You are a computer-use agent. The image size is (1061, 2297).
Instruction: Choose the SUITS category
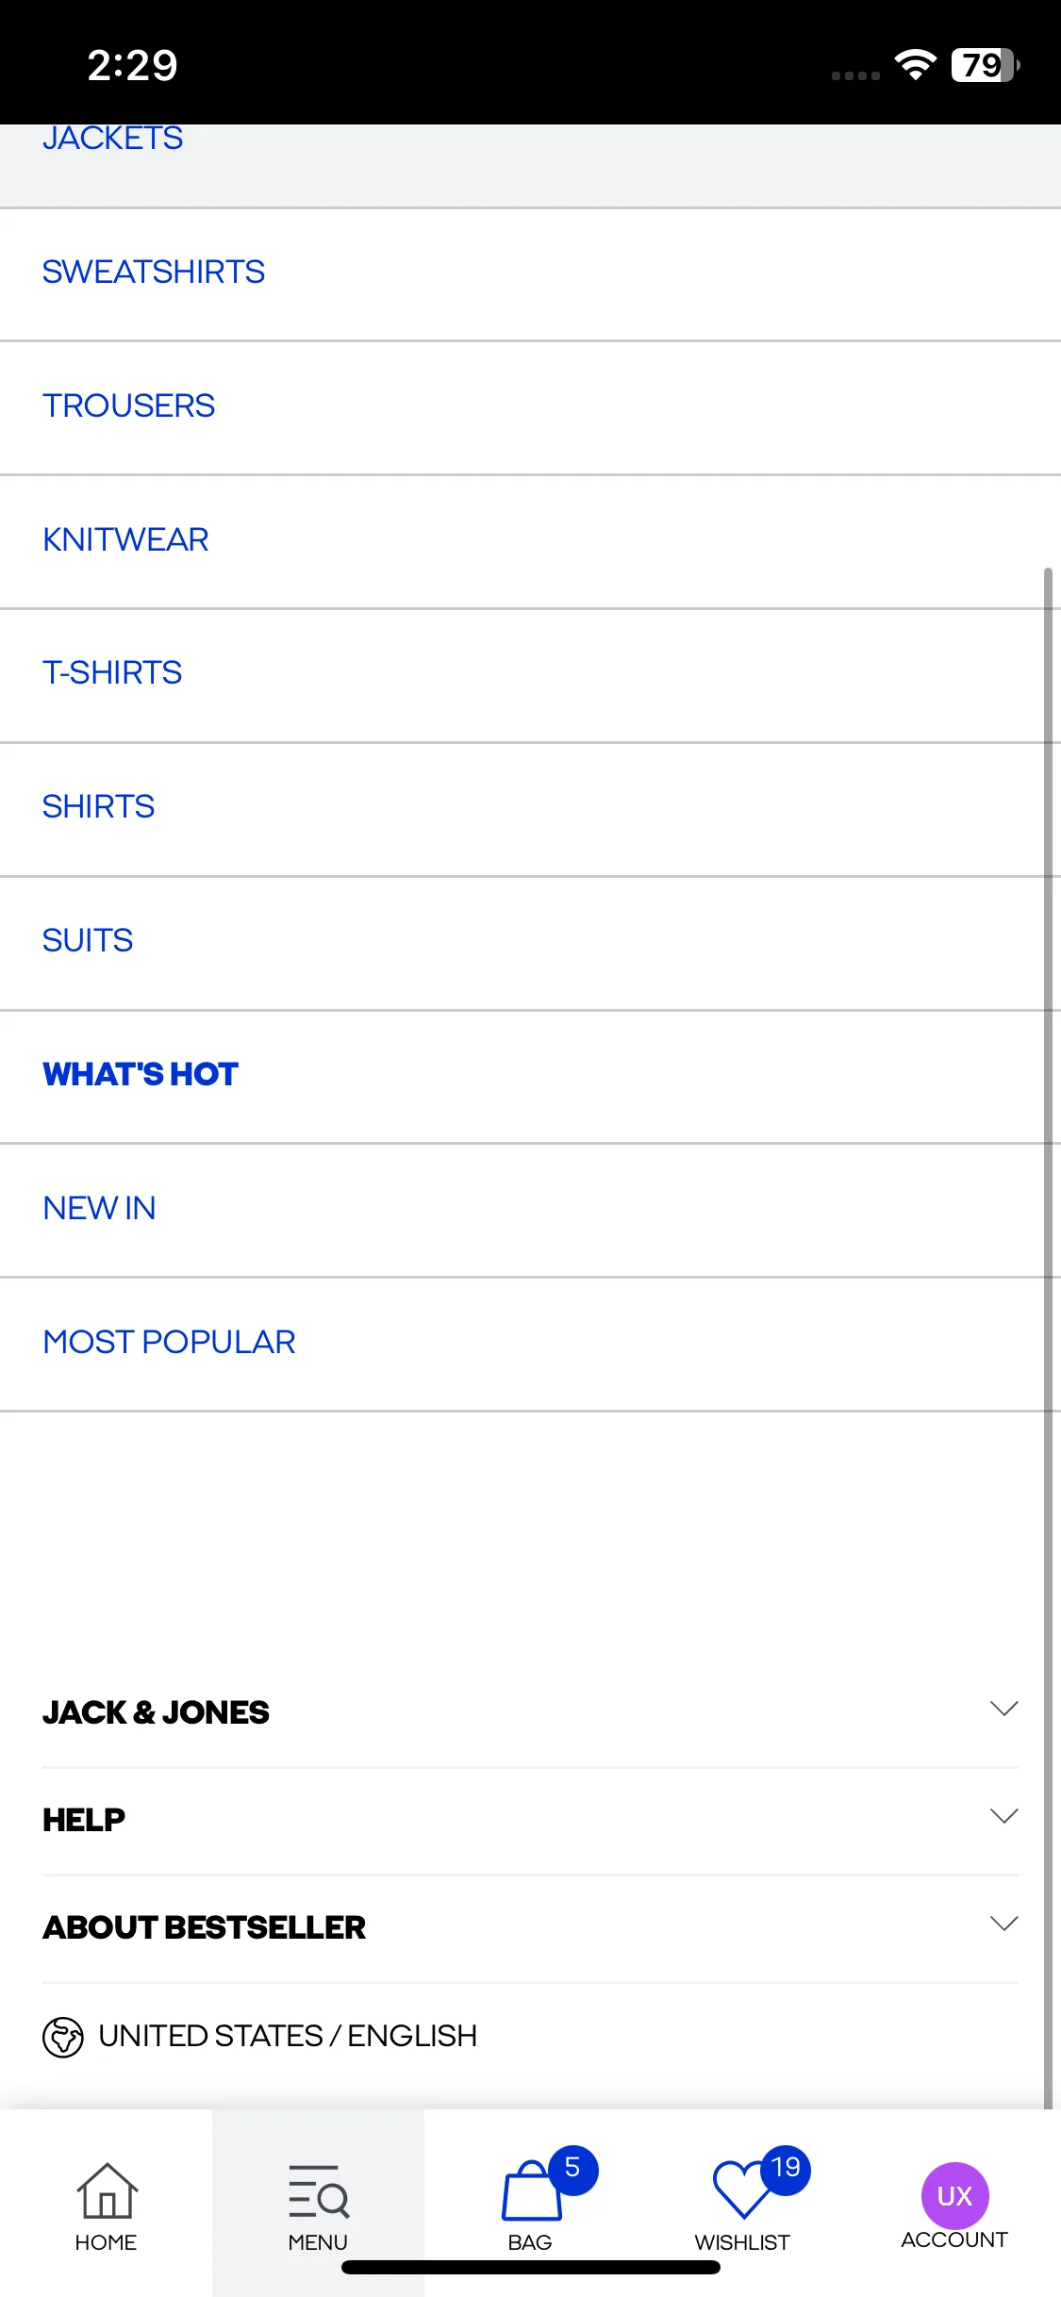click(x=530, y=942)
